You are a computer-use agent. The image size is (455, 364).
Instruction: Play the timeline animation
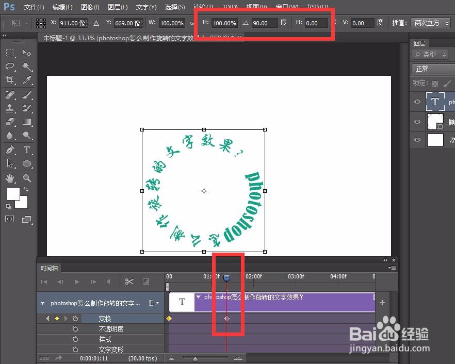pos(77,282)
